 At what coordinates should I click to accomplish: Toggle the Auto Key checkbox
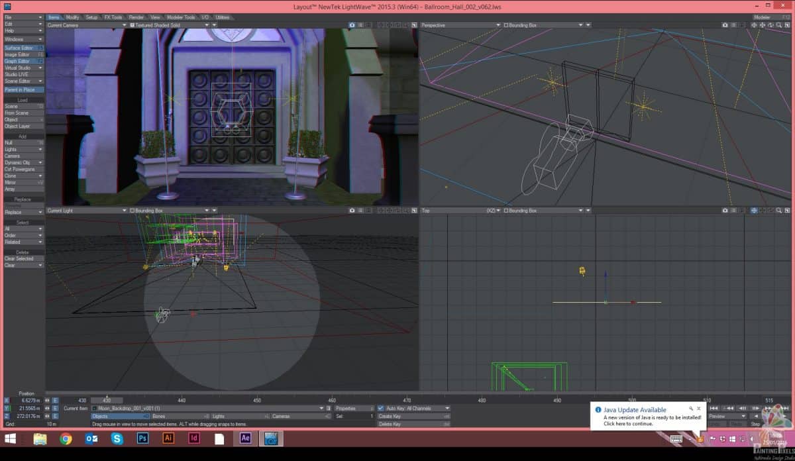pyautogui.click(x=381, y=409)
